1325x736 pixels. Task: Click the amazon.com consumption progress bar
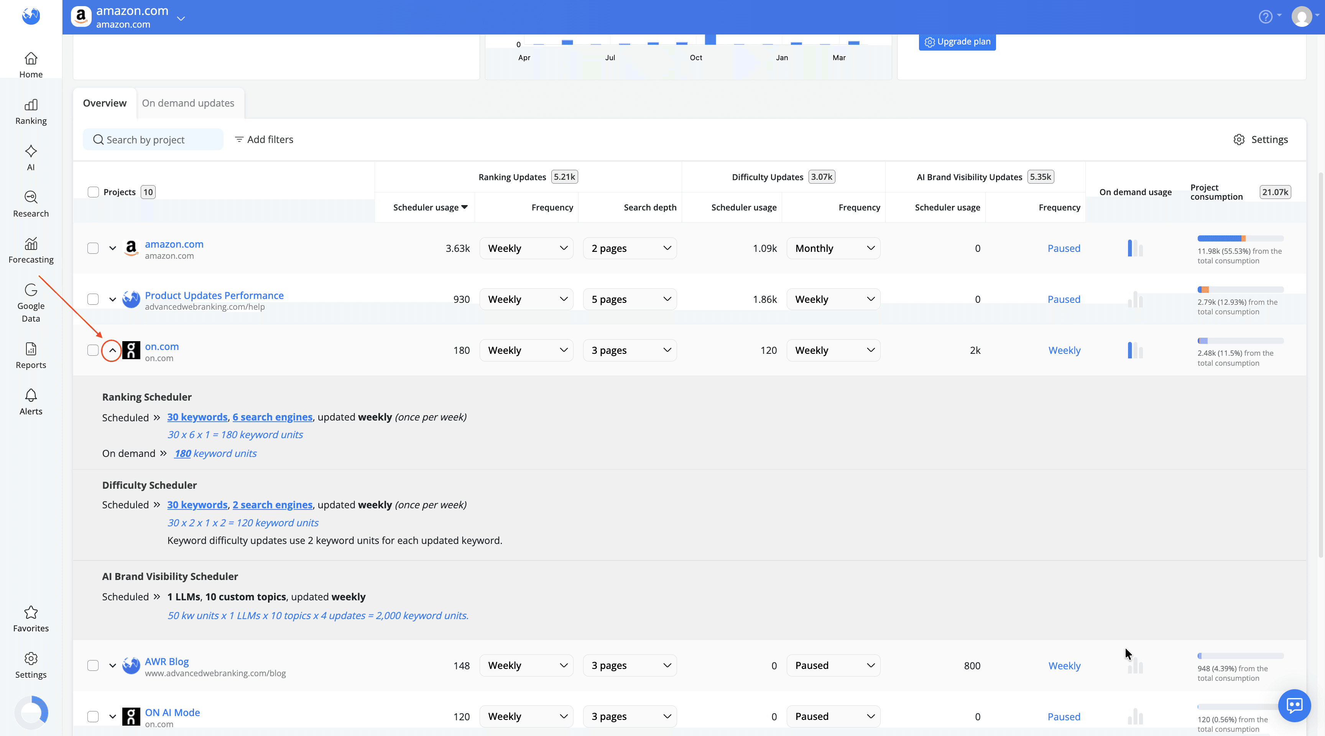click(x=1240, y=238)
